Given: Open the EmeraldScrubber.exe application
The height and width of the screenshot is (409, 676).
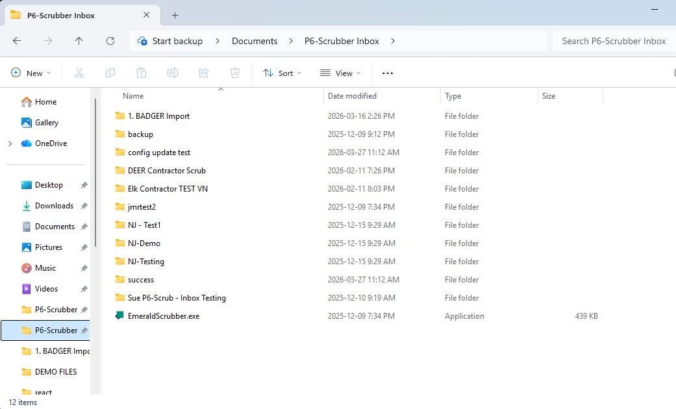Looking at the screenshot, I should tap(162, 316).
